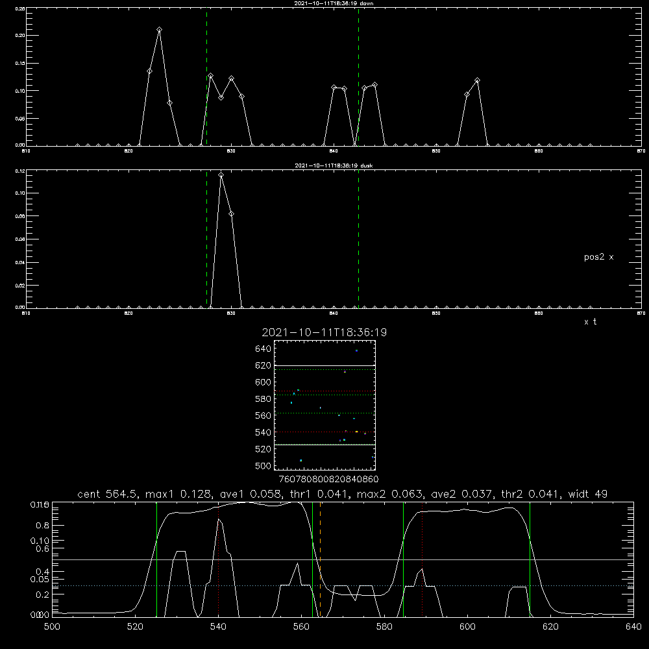This screenshot has width=649, height=649.
Task: Click the '0.04' label on dusk plot y-axis
Action: [x=20, y=262]
